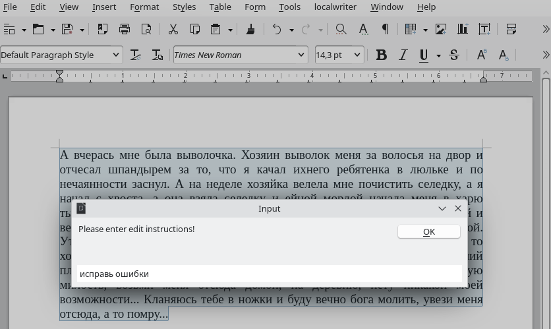Toggle Formatting Marks pilcrow icon

pyautogui.click(x=385, y=29)
